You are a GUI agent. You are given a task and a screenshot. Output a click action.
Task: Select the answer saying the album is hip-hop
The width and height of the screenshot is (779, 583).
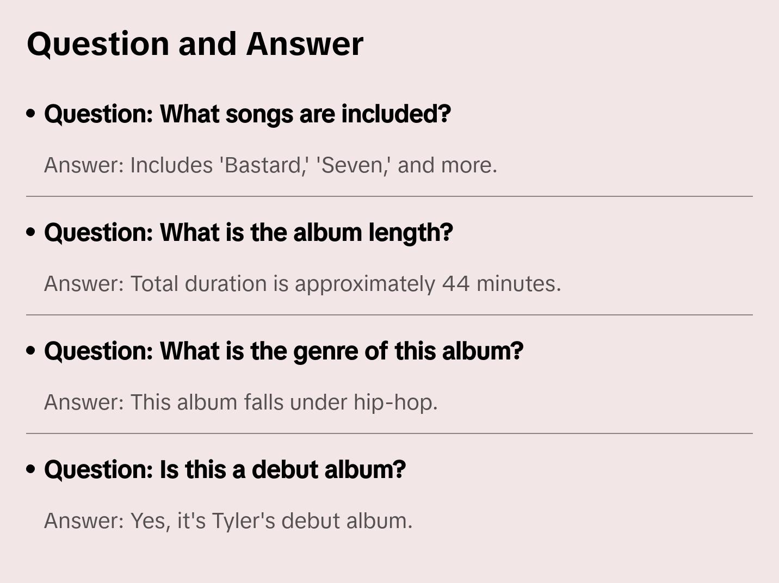pos(240,402)
